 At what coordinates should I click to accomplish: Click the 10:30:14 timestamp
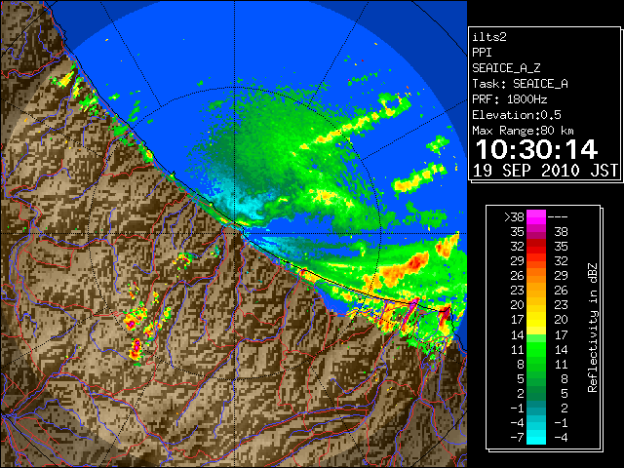[x=536, y=149]
